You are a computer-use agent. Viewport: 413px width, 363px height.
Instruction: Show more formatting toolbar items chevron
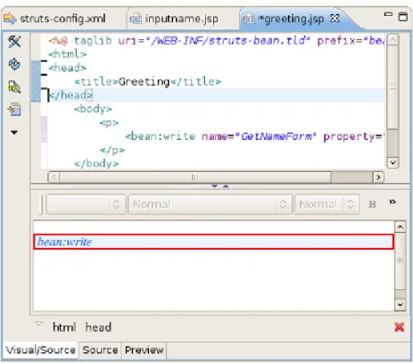392,202
